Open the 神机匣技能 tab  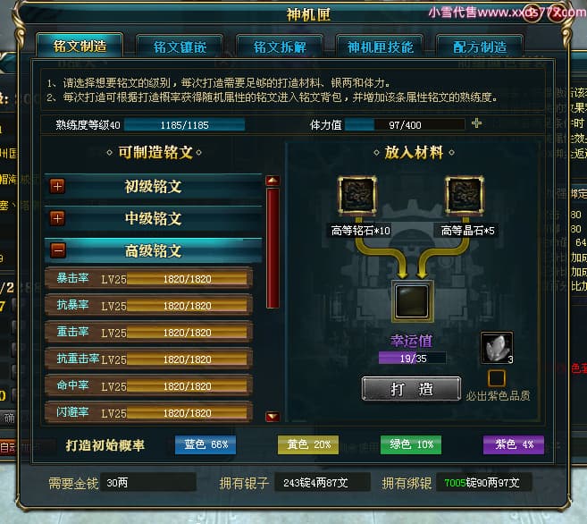(380, 46)
